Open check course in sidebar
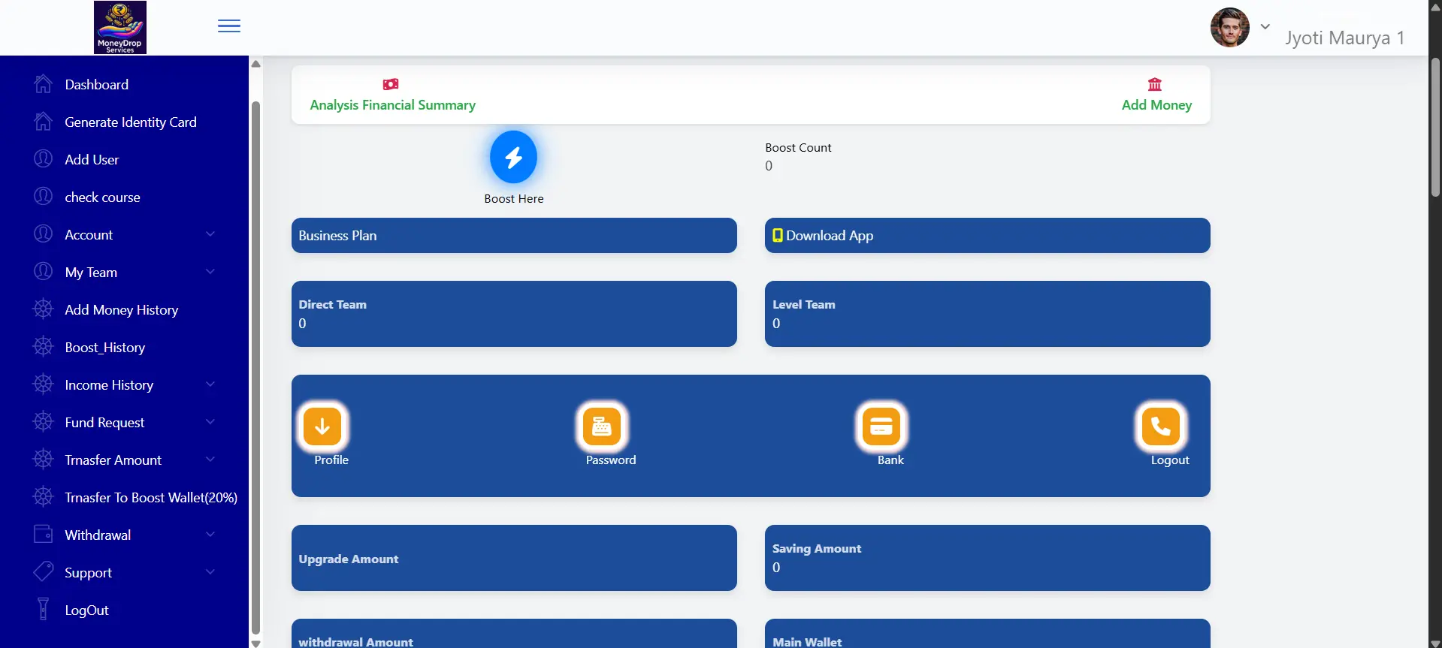 pyautogui.click(x=103, y=197)
